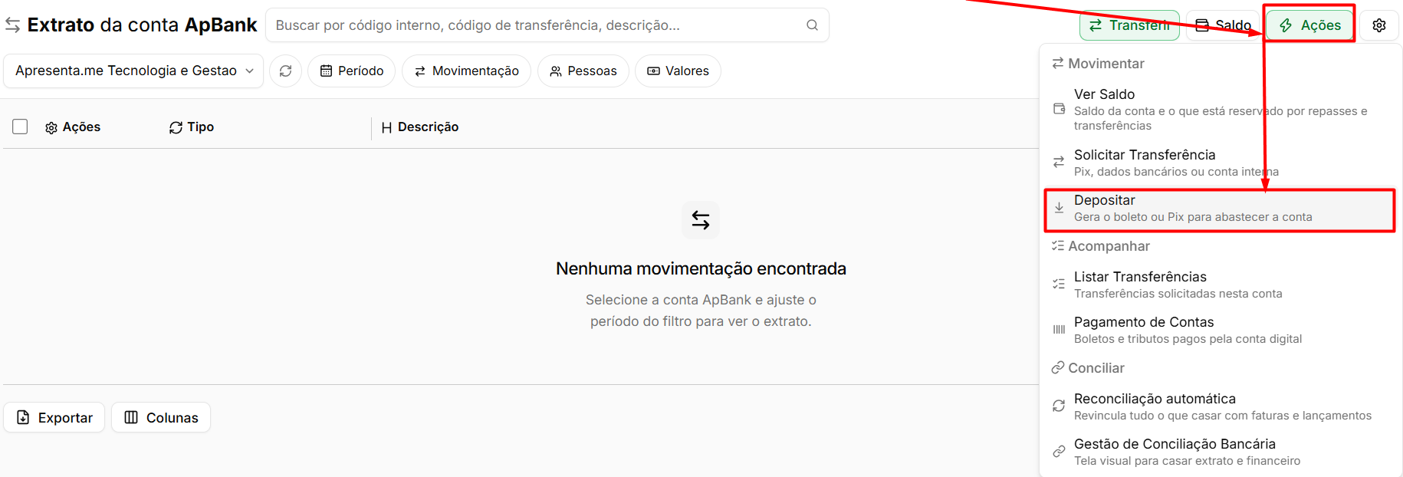Run Reconciliação automática from the menu

click(x=1220, y=406)
